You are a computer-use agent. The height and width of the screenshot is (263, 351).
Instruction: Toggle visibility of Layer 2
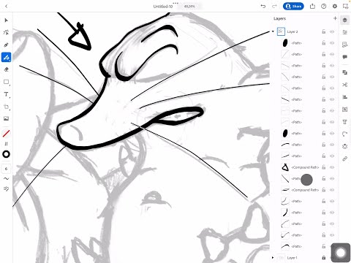pos(332,31)
